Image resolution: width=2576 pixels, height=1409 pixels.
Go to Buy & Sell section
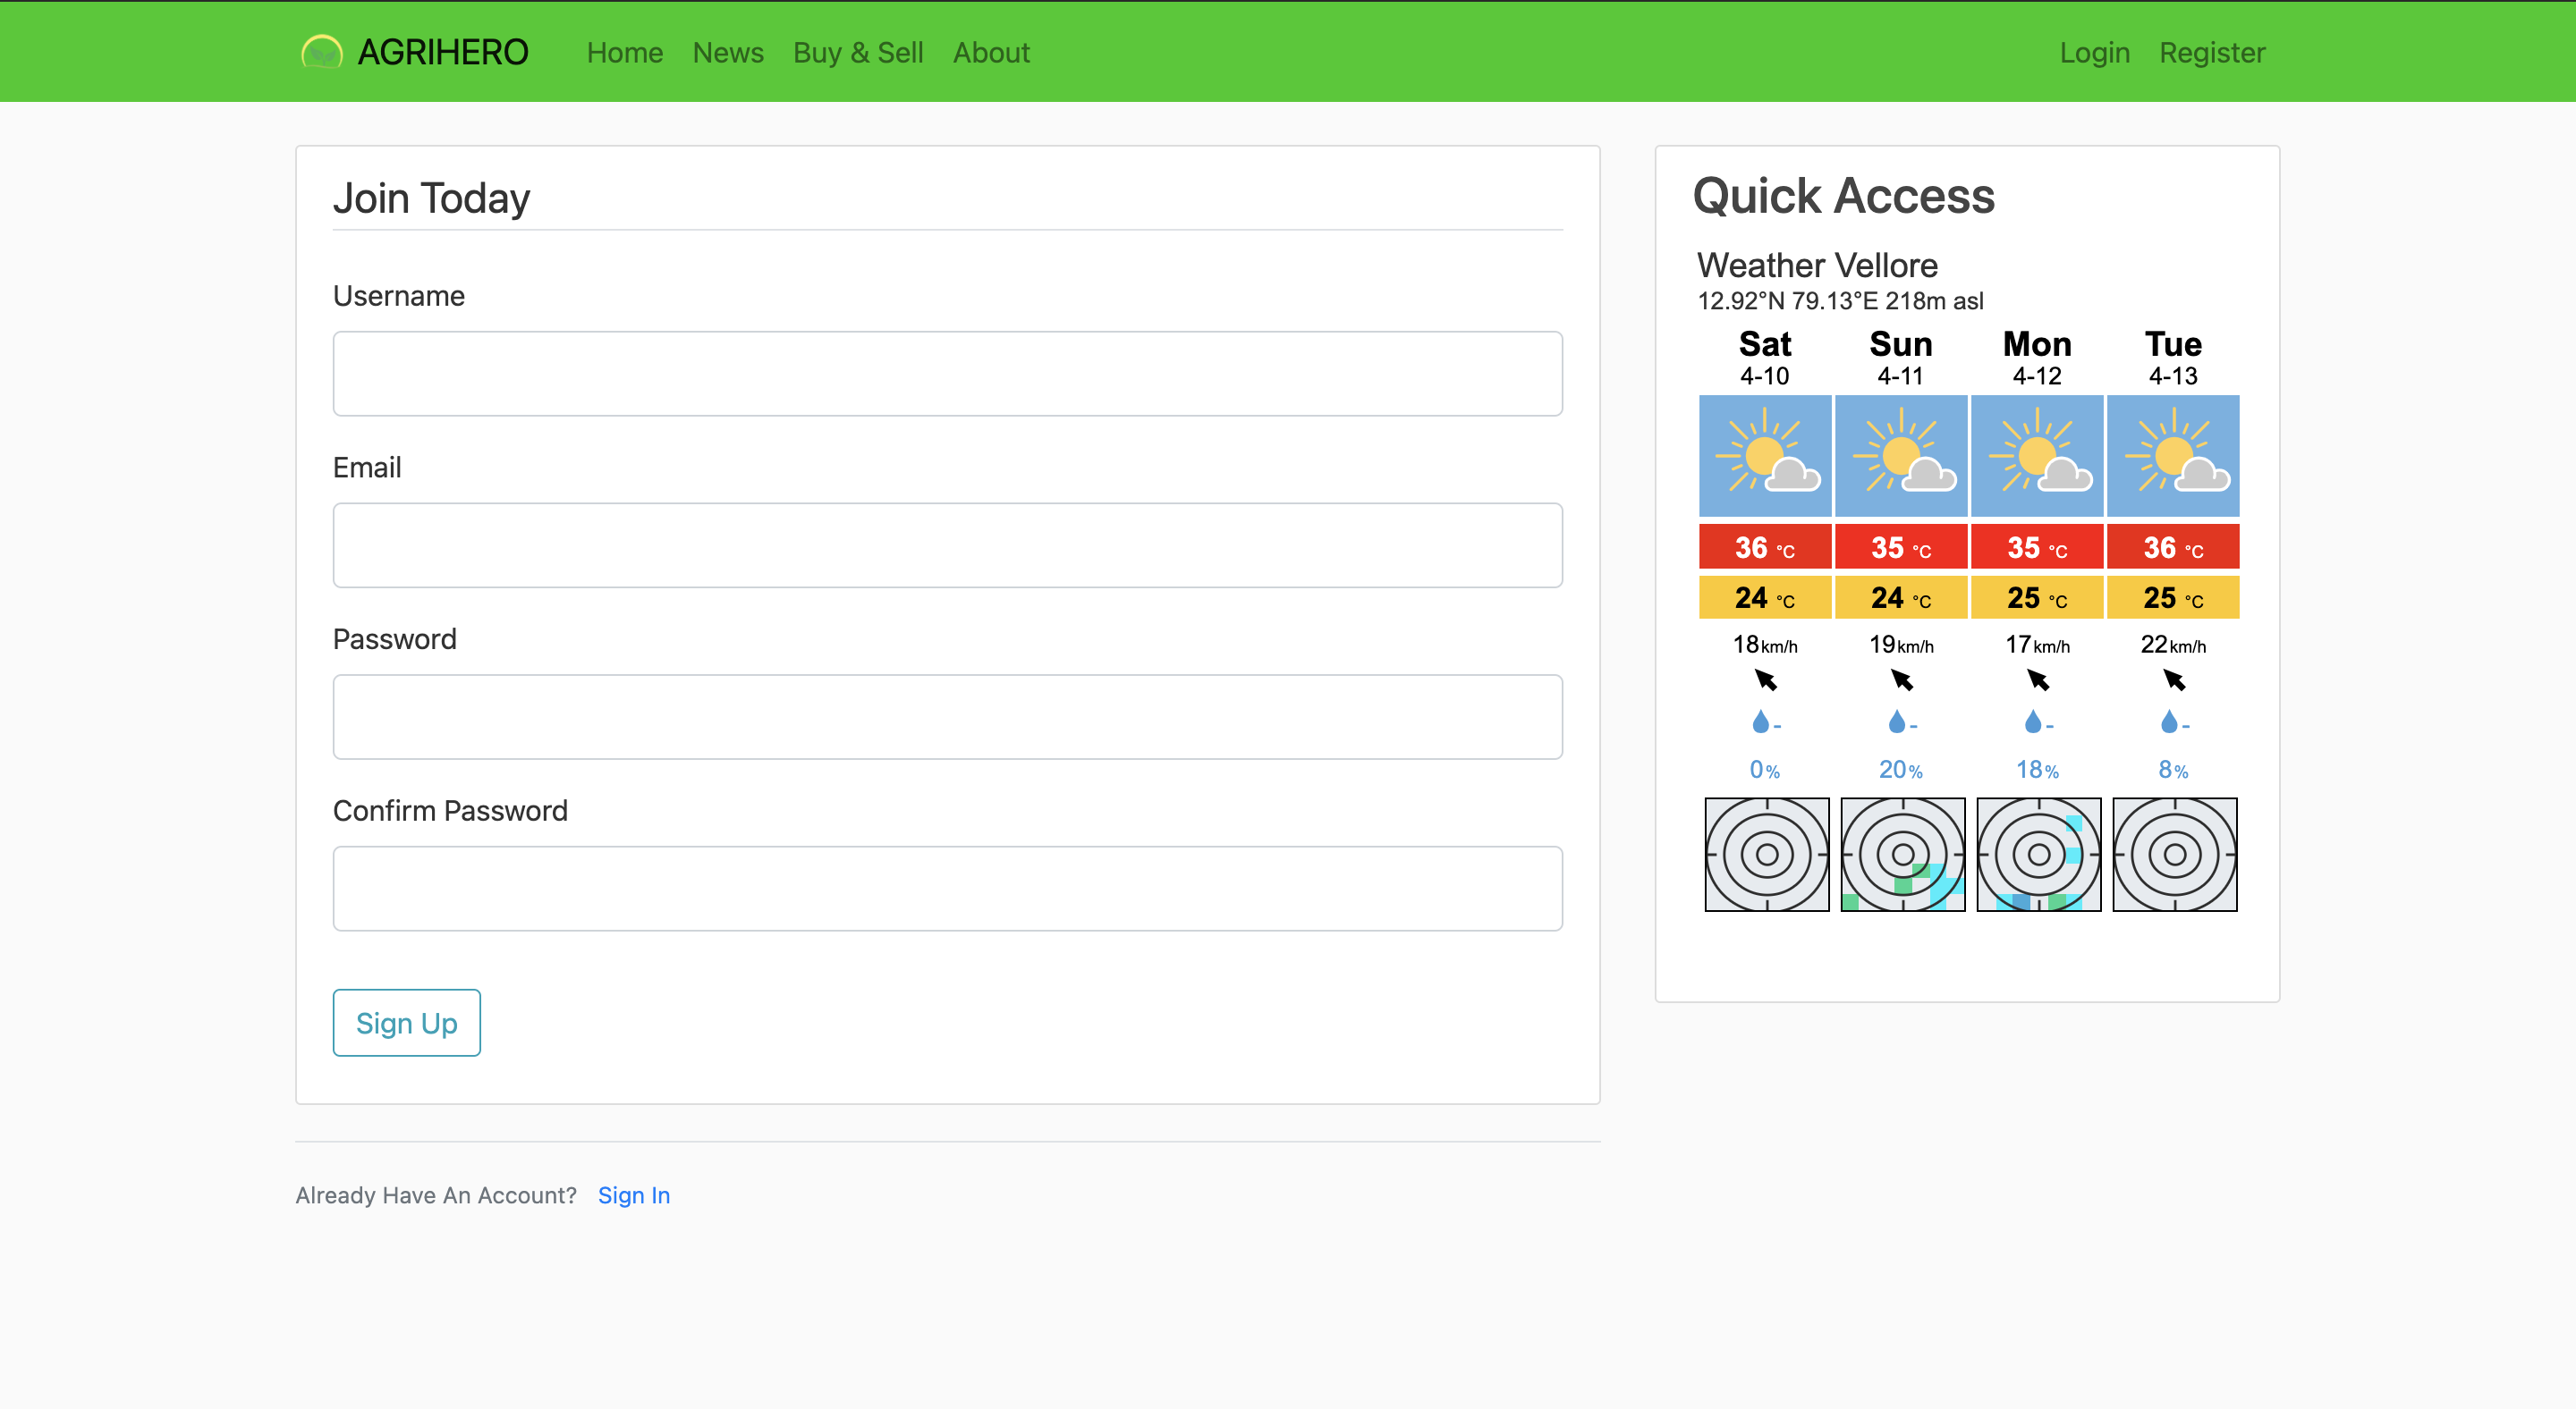coord(857,53)
